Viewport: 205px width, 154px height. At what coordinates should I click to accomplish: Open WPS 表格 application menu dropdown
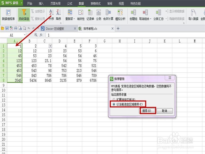pos(22,3)
